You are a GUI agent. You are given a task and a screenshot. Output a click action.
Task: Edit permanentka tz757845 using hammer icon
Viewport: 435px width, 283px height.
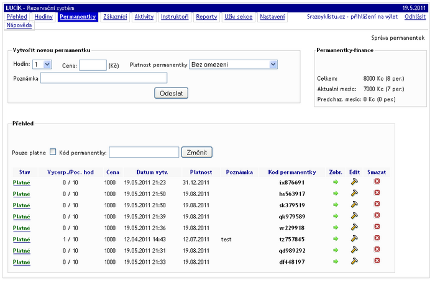click(x=354, y=239)
